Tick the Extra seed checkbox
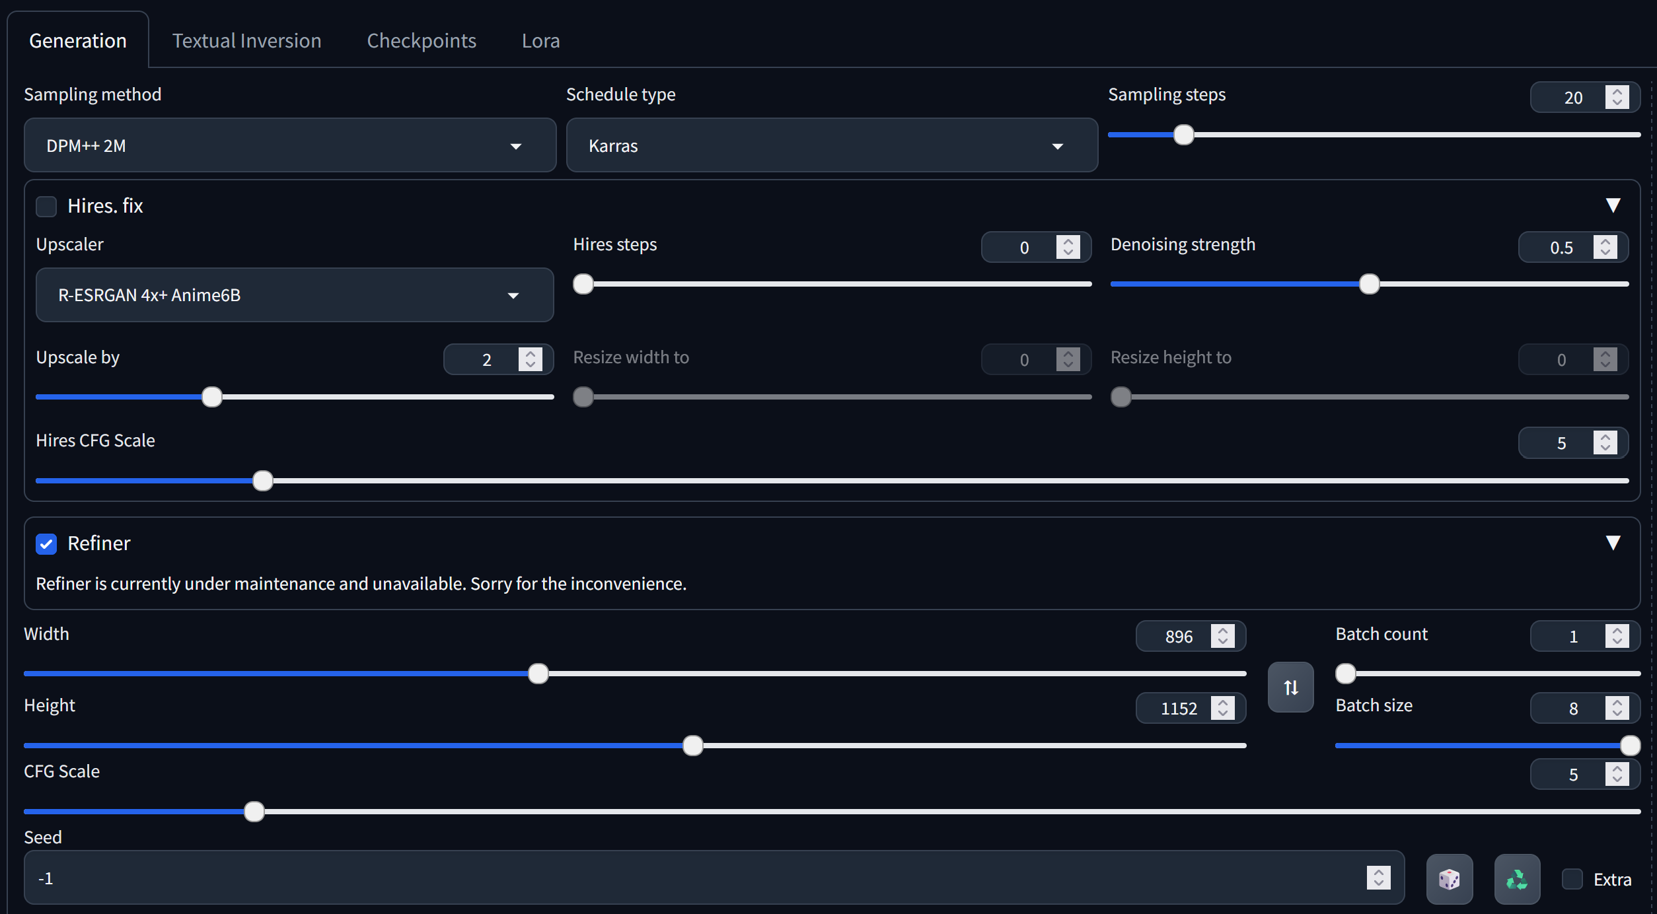Viewport: 1657px width, 914px height. click(1572, 879)
